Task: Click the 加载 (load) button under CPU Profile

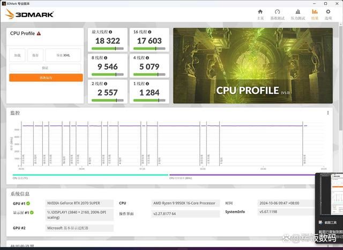Action: point(17,55)
